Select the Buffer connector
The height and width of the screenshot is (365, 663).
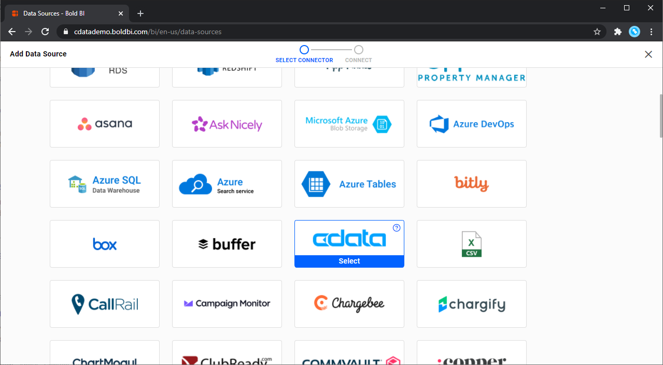(x=227, y=244)
